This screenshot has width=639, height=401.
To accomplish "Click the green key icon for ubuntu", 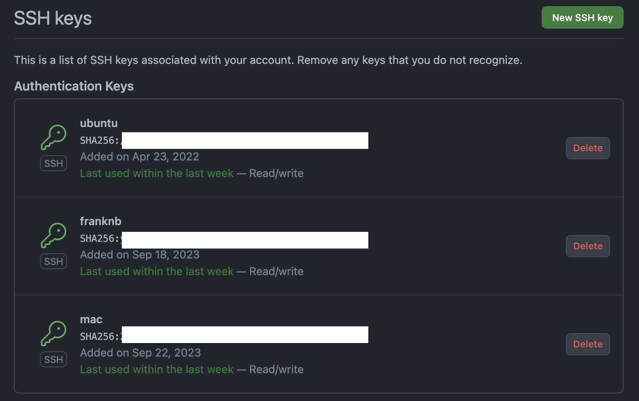I will [54, 137].
